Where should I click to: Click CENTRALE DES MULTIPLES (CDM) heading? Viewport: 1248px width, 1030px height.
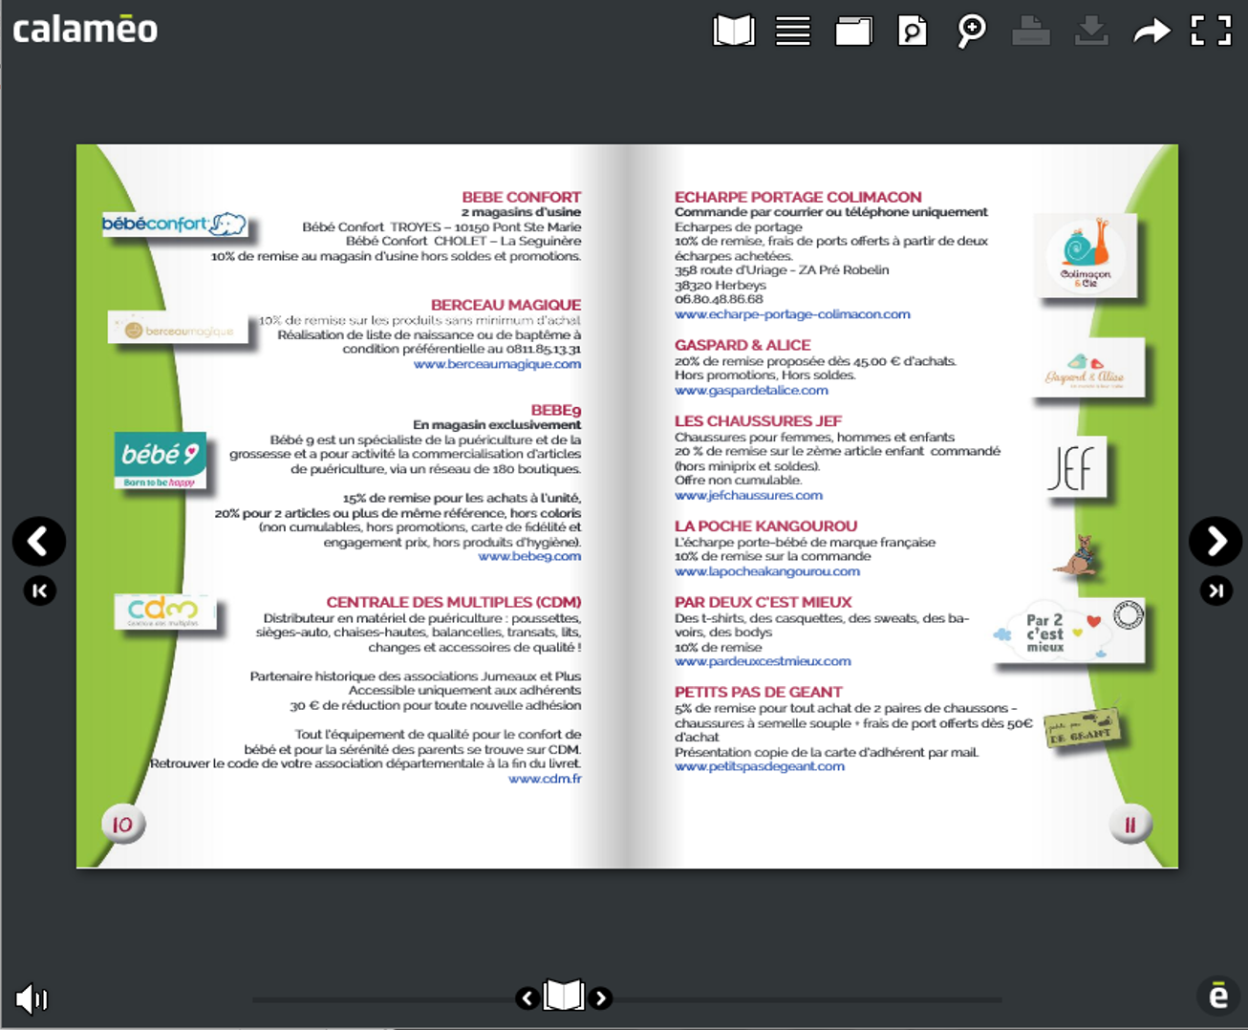(x=454, y=602)
